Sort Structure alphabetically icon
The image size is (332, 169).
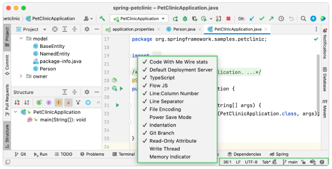[27, 103]
